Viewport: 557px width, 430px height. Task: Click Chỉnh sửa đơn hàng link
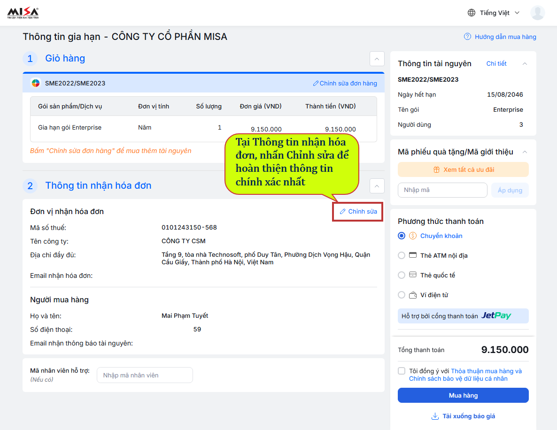click(348, 84)
